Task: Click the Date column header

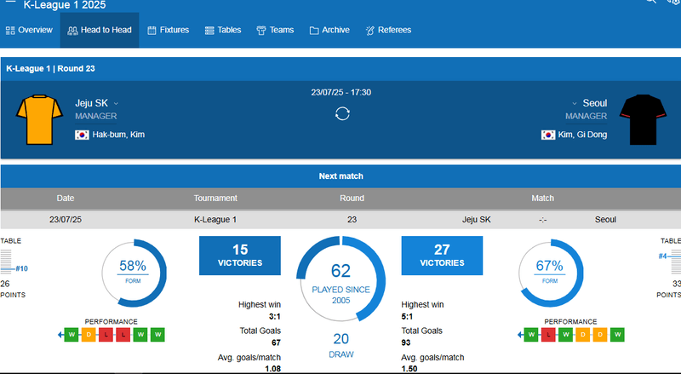Action: [66, 198]
